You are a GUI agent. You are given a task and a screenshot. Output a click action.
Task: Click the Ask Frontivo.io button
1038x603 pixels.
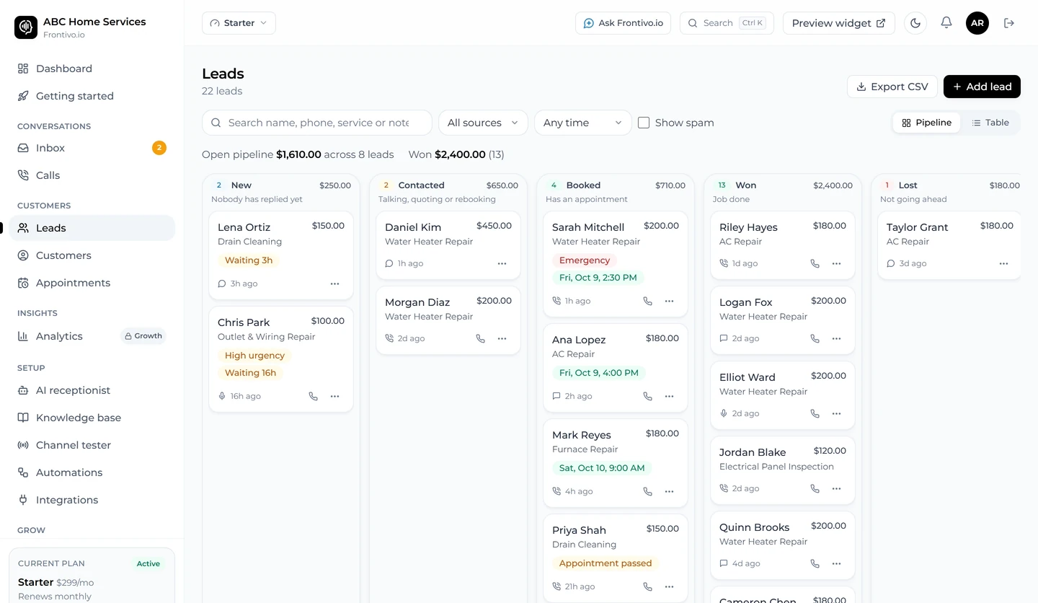pyautogui.click(x=623, y=23)
